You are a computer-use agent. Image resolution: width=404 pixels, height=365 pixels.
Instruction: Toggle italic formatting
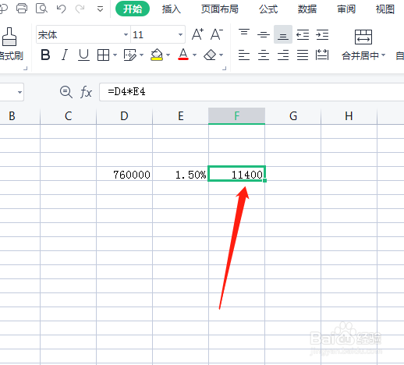click(x=64, y=55)
